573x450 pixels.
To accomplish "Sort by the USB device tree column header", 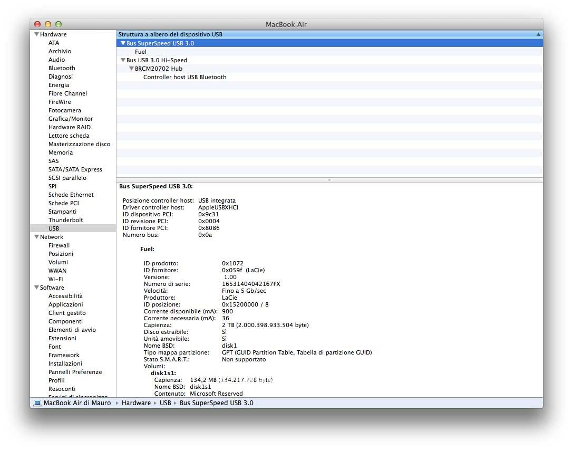I will 170,34.
